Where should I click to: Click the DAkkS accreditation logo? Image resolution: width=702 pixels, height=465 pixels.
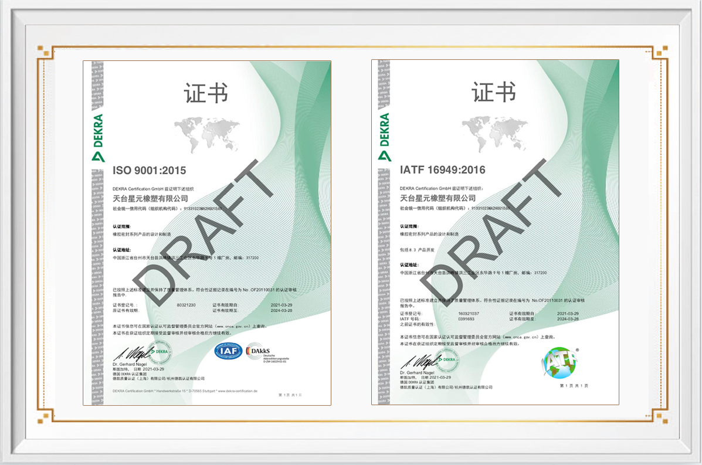point(268,352)
